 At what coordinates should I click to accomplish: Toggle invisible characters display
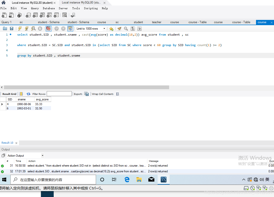pyautogui.click(x=133, y=29)
